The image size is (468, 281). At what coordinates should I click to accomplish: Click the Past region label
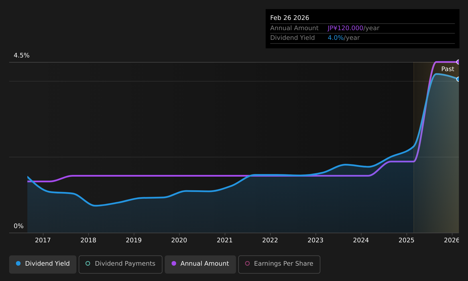(447, 69)
